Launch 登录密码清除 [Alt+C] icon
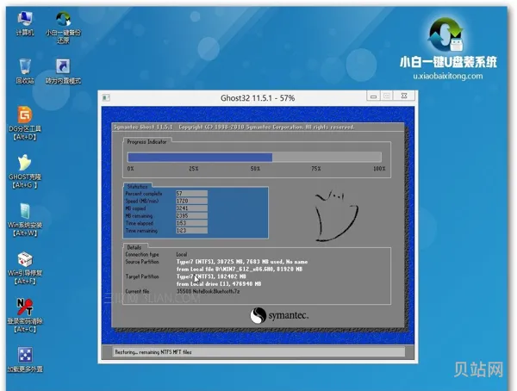517x391 pixels. pos(25,316)
